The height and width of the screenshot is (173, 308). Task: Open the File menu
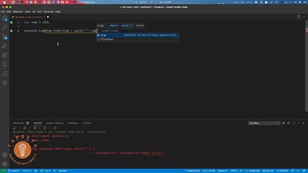click(3, 12)
